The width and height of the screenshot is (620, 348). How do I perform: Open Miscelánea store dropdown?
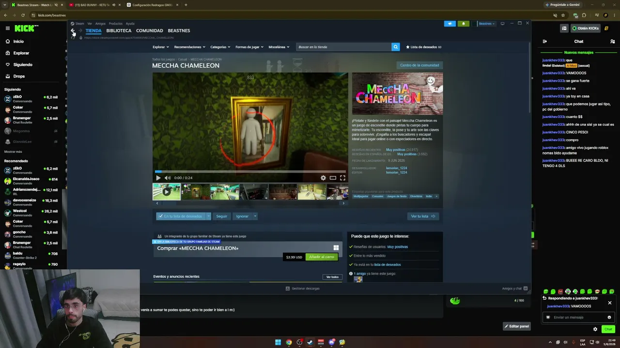coord(279,47)
